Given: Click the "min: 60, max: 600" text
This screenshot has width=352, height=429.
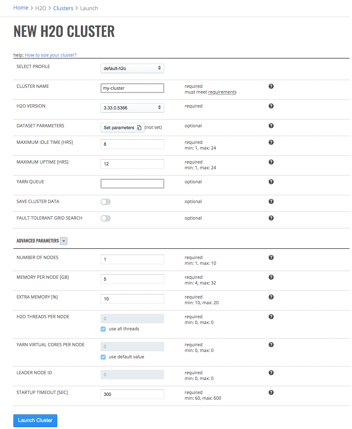Looking at the screenshot, I should 203,398.
